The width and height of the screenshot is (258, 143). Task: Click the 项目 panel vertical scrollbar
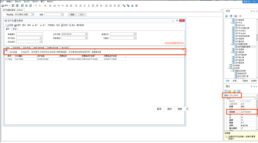pyautogui.click(x=257, y=38)
